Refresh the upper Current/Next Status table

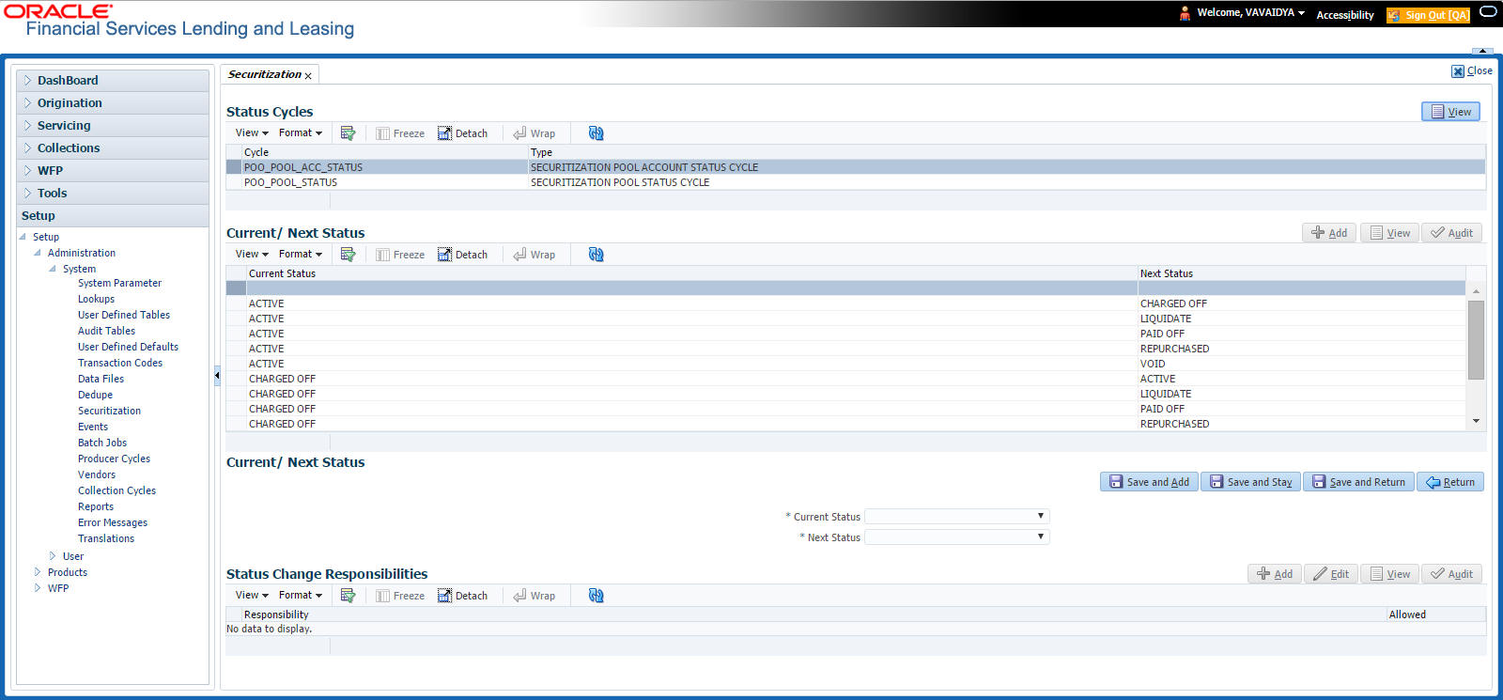596,255
